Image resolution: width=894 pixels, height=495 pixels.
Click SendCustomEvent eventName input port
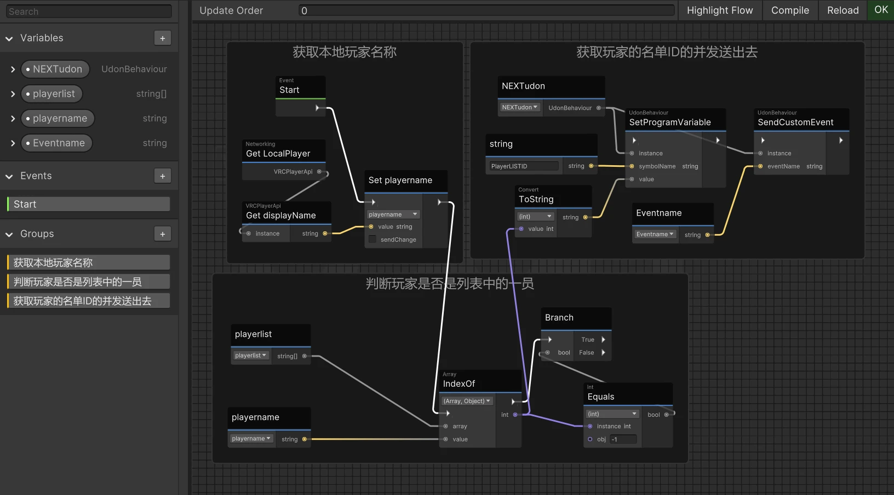coord(760,166)
